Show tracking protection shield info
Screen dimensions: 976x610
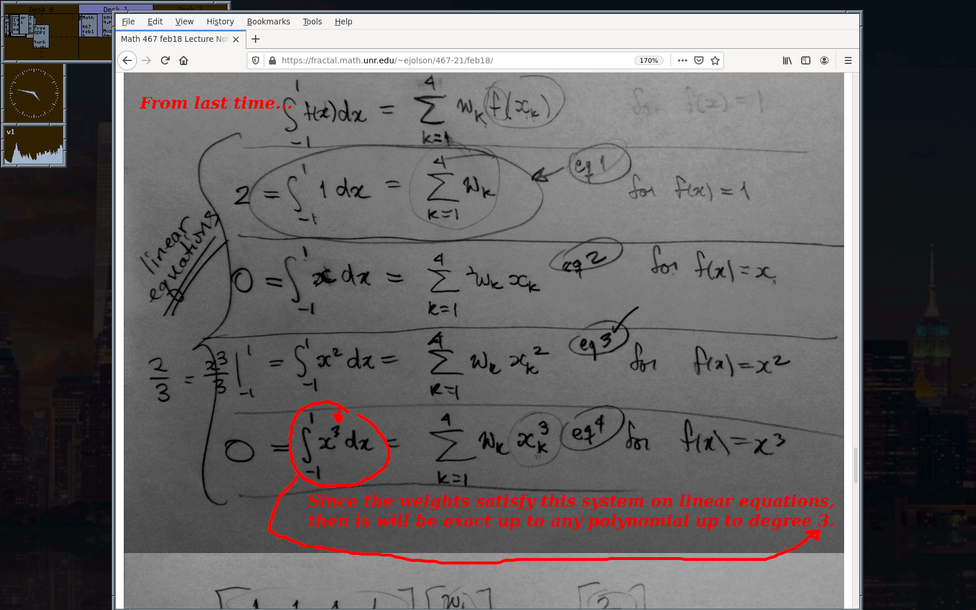pos(256,60)
